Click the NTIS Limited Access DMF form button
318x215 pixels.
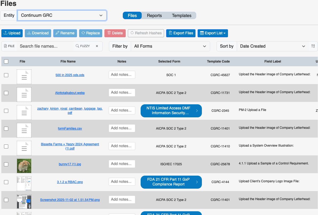coord(171,110)
